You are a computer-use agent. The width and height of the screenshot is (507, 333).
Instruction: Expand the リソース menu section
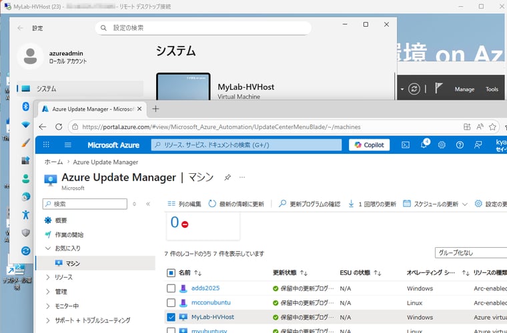48,277
